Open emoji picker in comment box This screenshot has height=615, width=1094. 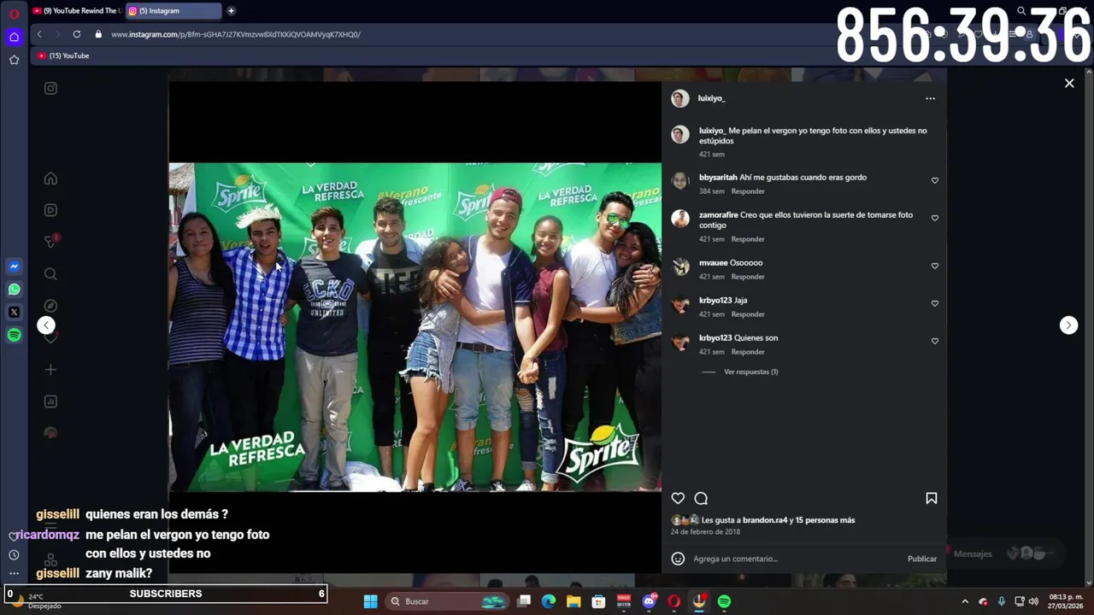[x=678, y=559]
